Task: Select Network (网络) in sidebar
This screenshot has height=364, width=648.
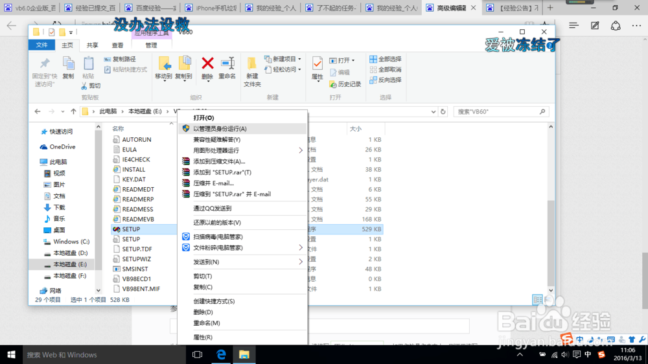Action: 51,290
